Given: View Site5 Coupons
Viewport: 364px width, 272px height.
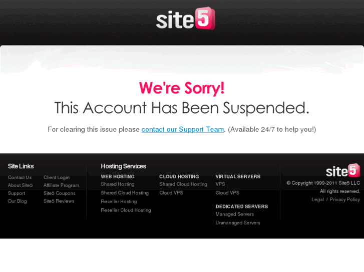Looking at the screenshot, I should (x=60, y=193).
